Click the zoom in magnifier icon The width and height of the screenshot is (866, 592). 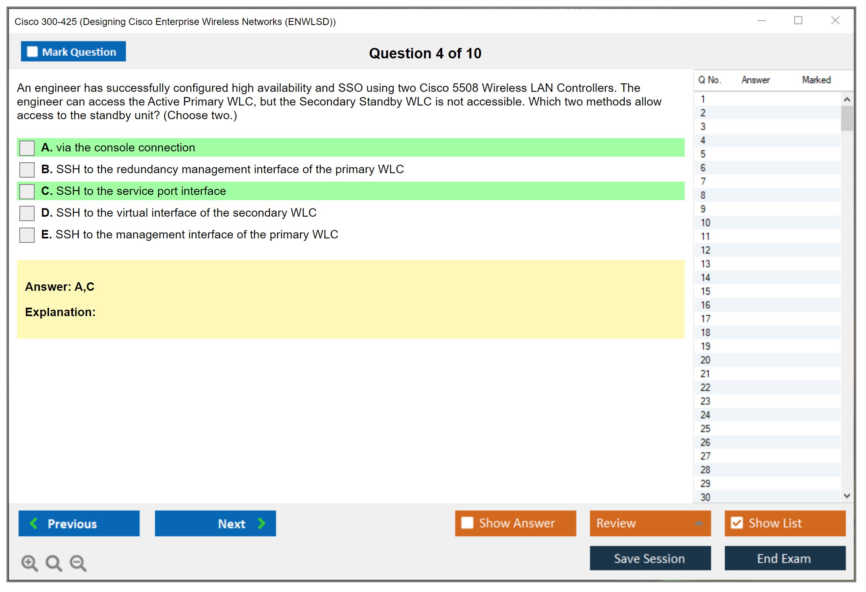click(29, 563)
